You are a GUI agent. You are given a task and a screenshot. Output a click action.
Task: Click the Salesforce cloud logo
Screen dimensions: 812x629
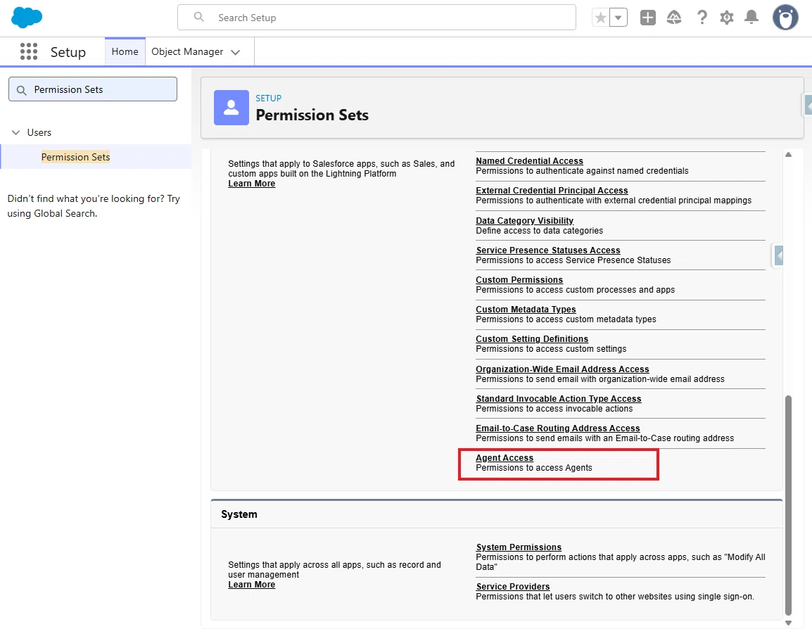click(27, 18)
